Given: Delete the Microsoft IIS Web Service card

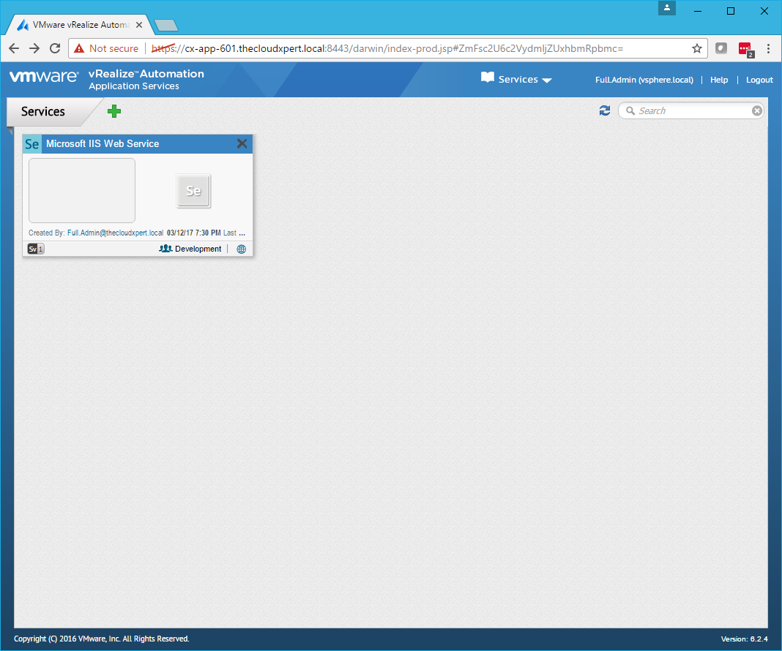Looking at the screenshot, I should [x=242, y=144].
